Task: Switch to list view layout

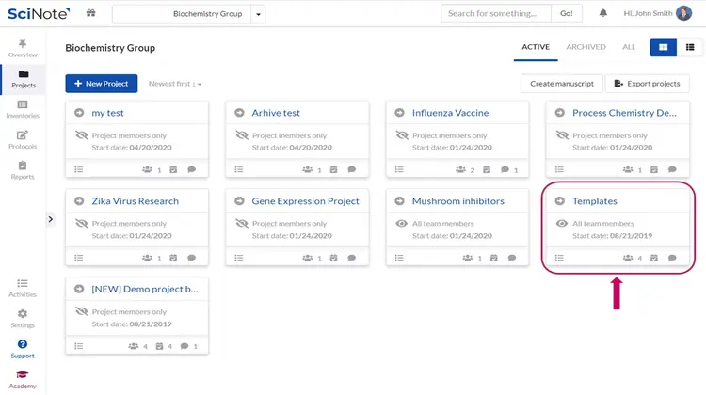Action: (690, 47)
